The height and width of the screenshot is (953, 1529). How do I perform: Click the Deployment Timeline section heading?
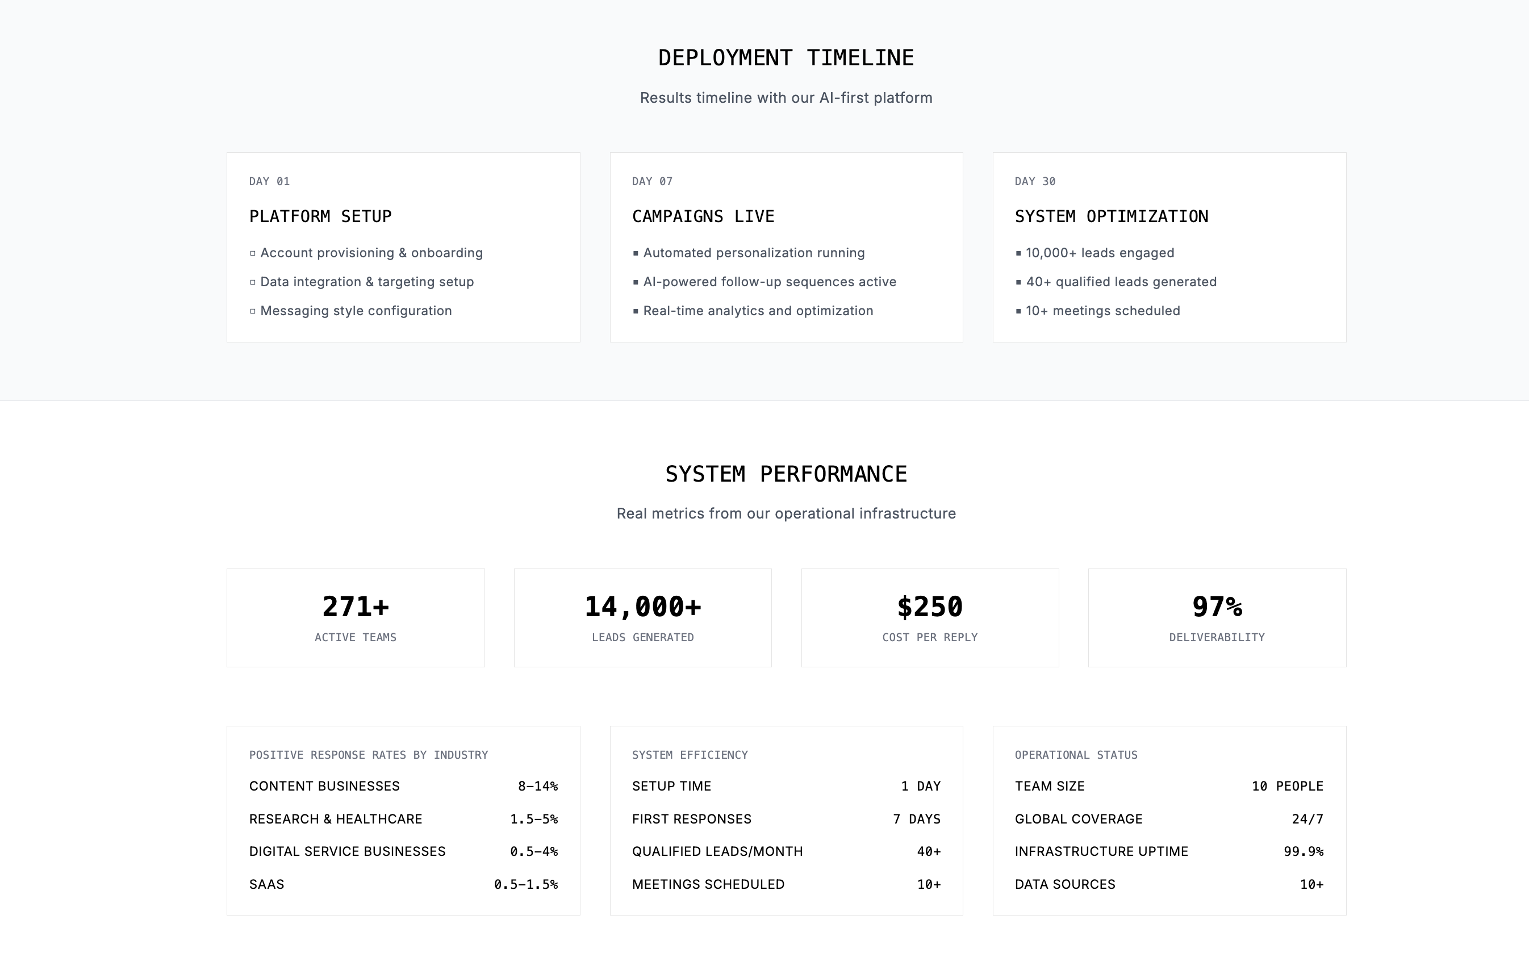click(786, 58)
